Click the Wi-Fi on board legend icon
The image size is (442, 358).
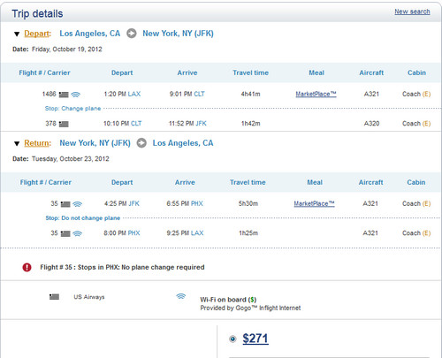coord(181,296)
